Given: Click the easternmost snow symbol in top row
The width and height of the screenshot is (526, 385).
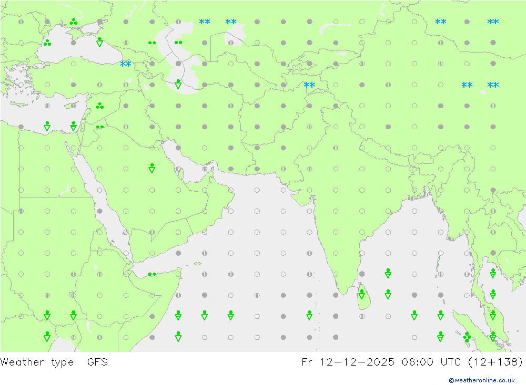Looking at the screenshot, I should click(x=493, y=22).
